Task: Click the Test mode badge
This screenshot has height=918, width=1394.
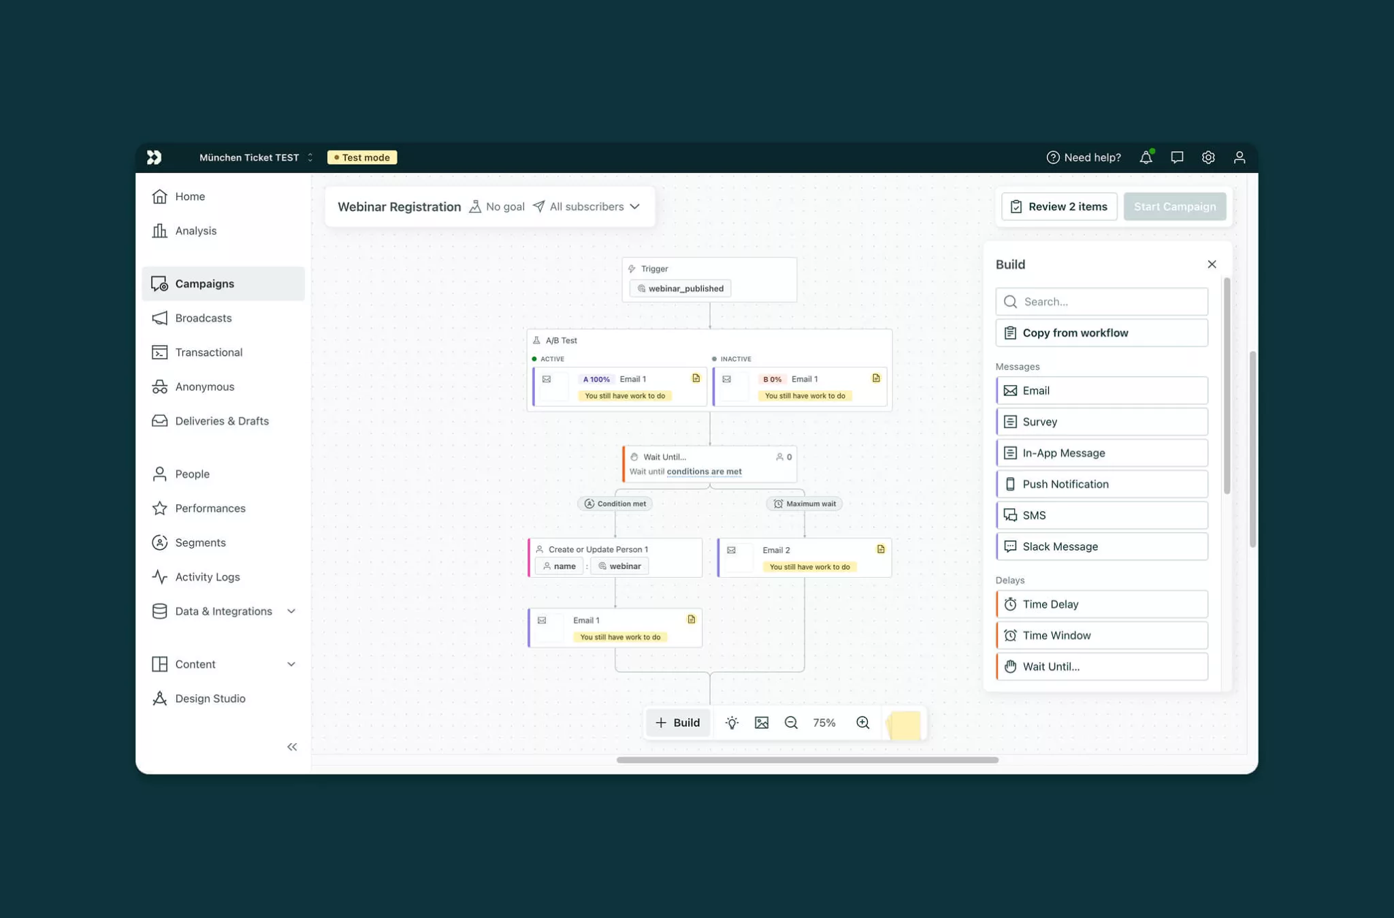Action: (362, 157)
